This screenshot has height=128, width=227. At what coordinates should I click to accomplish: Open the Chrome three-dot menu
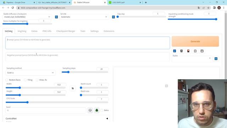pyautogui.click(x=224, y=8)
